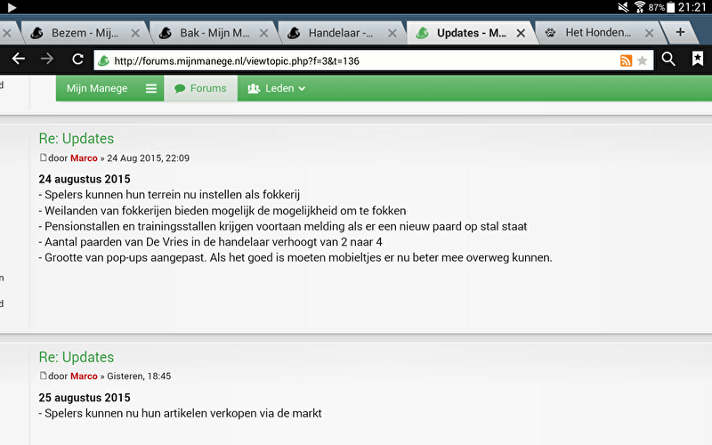The width and height of the screenshot is (712, 445).
Task: Bookmark page with the star icon
Action: (642, 61)
